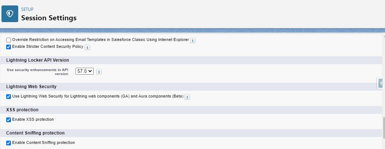This screenshot has width=385, height=149.
Task: Click the Content Sniffing protection section heading
Action: (x=35, y=133)
